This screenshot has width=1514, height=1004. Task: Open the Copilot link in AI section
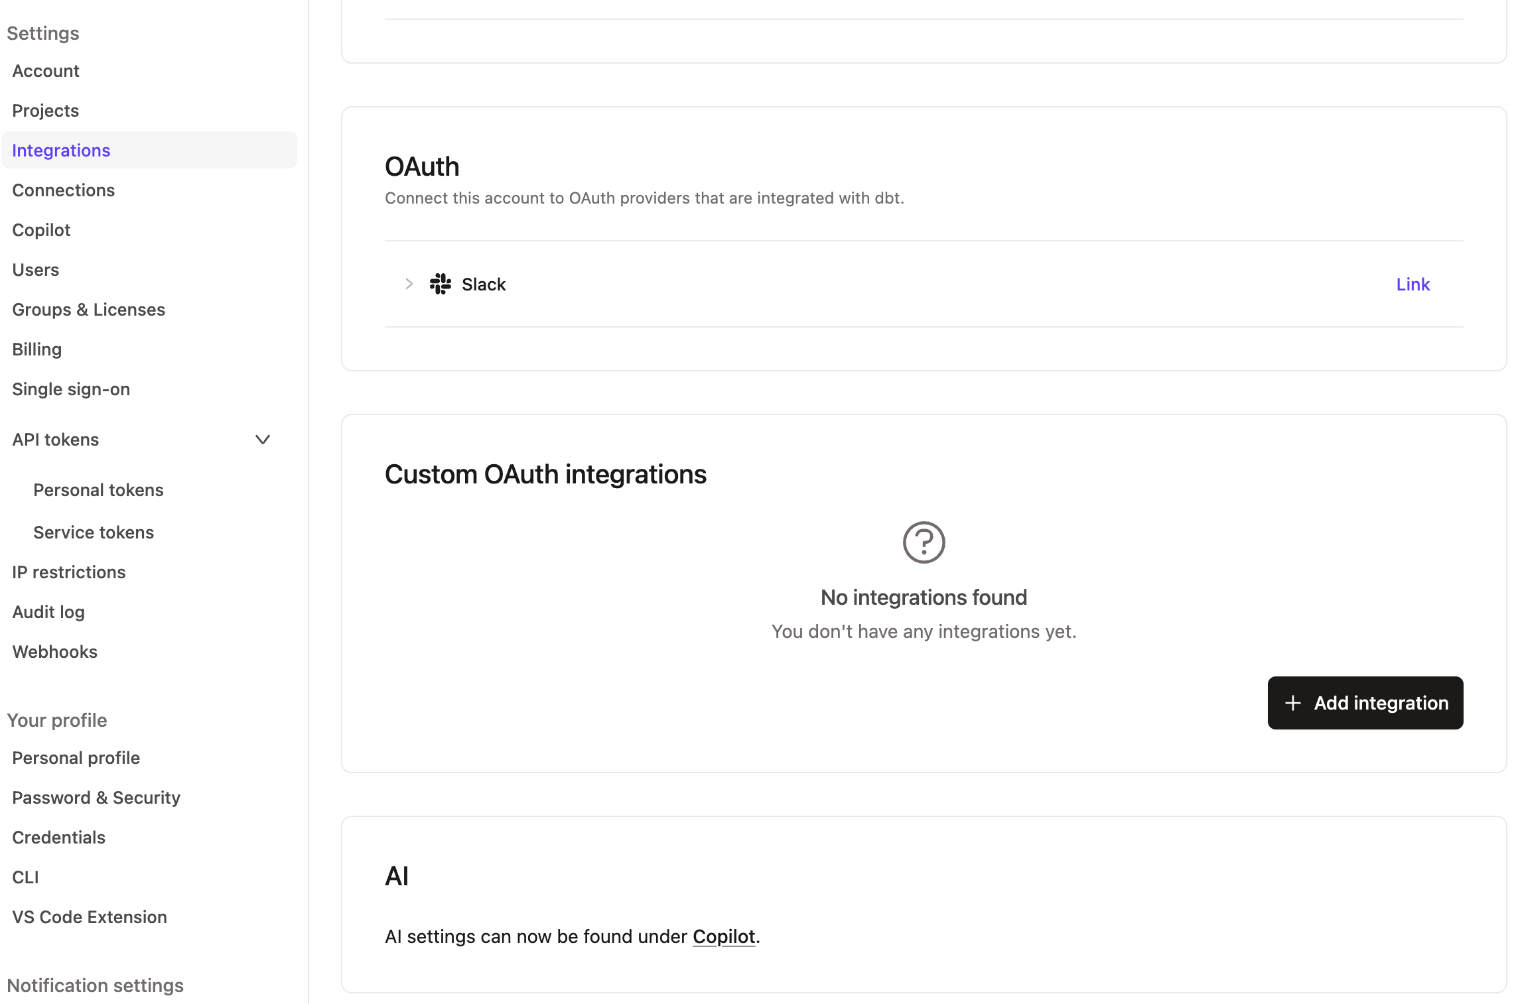click(724, 936)
